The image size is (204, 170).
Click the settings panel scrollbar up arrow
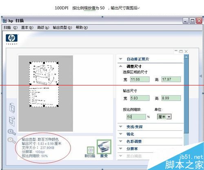(x=186, y=57)
